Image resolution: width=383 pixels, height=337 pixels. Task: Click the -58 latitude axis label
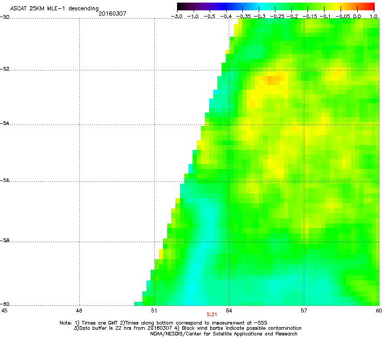(5, 241)
